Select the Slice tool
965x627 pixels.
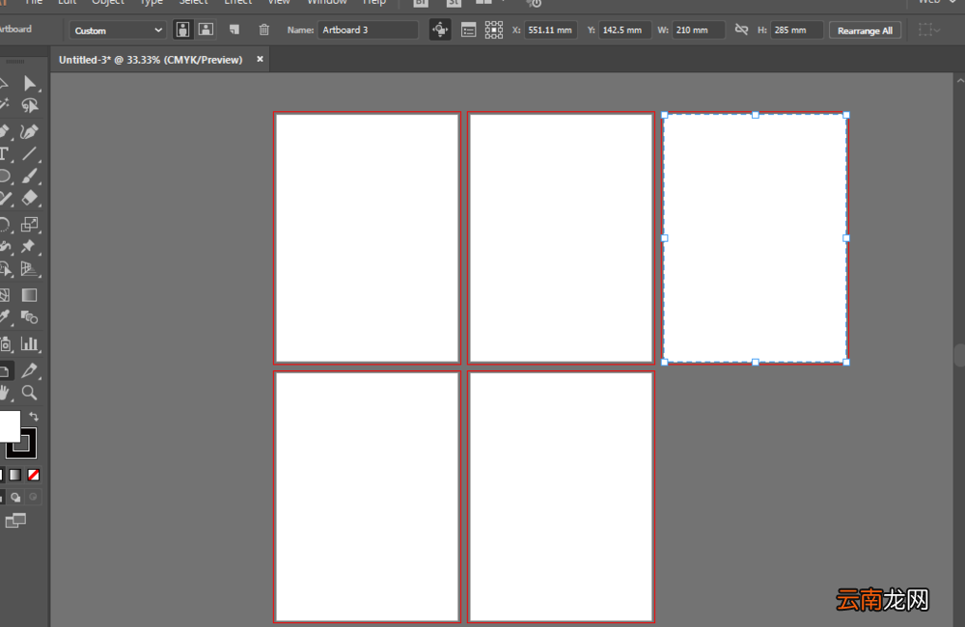(x=29, y=370)
